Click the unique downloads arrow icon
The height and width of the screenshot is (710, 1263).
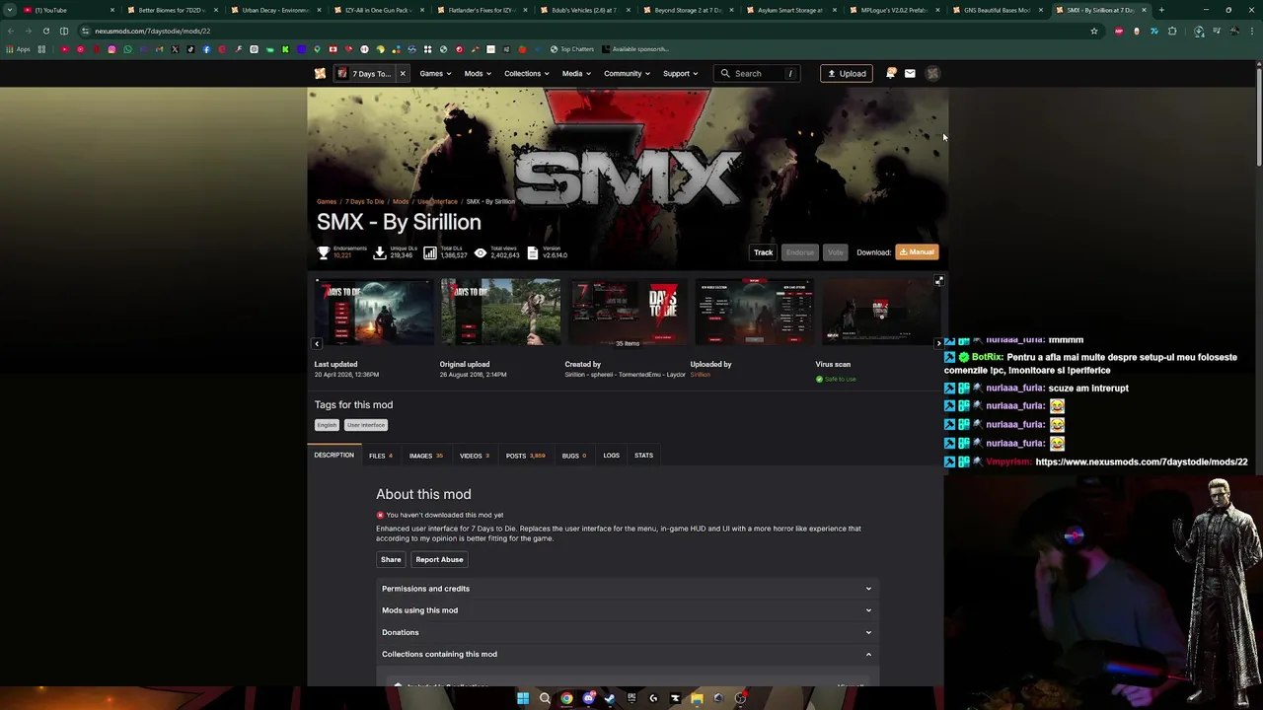380,253
